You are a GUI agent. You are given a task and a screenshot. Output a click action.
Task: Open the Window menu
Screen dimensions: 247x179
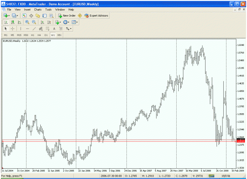(60, 10)
